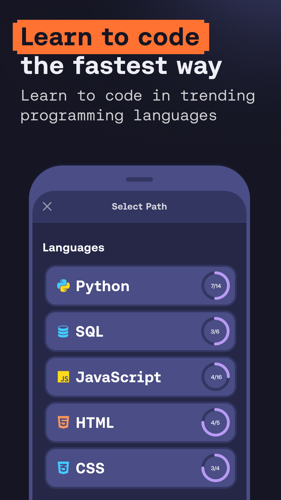
Task: Tap the SQL 3/6 progress ring
Action: (215, 332)
